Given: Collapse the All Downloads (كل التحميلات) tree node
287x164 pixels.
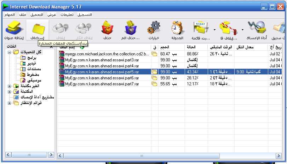Looking at the screenshot, I should click(x=9, y=52).
